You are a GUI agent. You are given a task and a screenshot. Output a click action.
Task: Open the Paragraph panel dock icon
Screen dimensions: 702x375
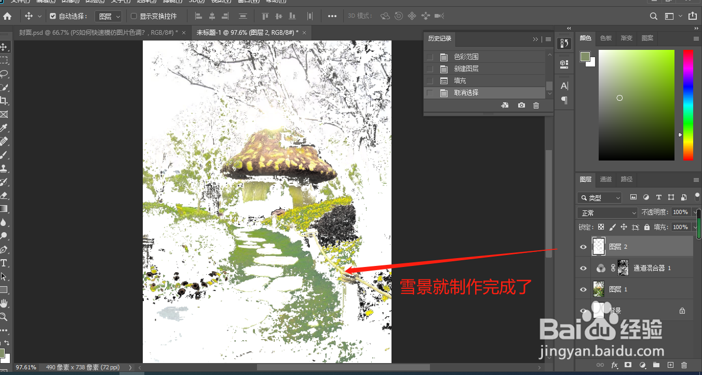pos(564,100)
